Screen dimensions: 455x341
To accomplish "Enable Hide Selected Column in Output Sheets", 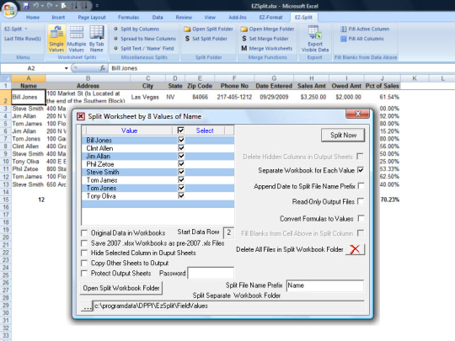I will point(84,253).
